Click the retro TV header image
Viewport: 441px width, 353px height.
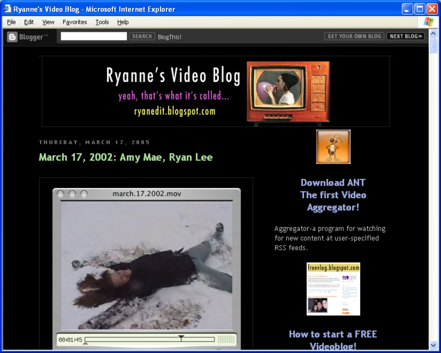[288, 92]
